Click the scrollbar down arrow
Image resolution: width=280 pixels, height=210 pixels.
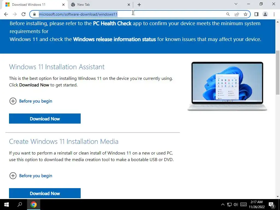click(x=278, y=197)
